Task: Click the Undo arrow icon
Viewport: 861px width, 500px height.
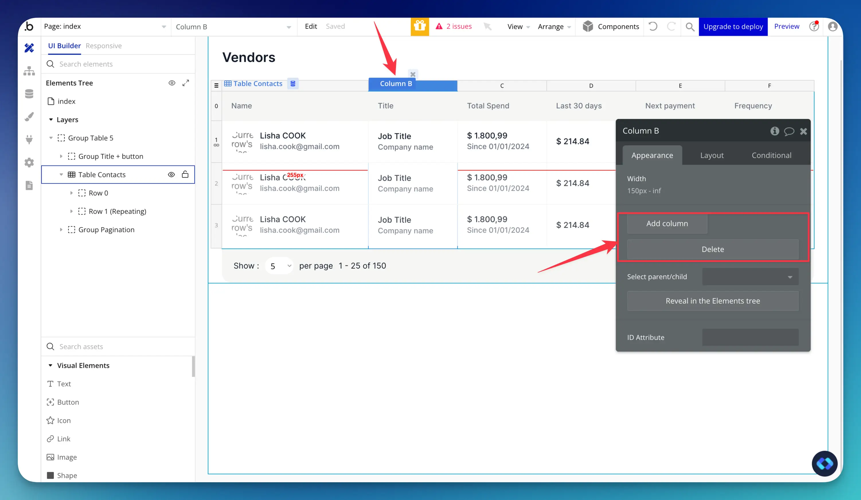Action: tap(653, 26)
